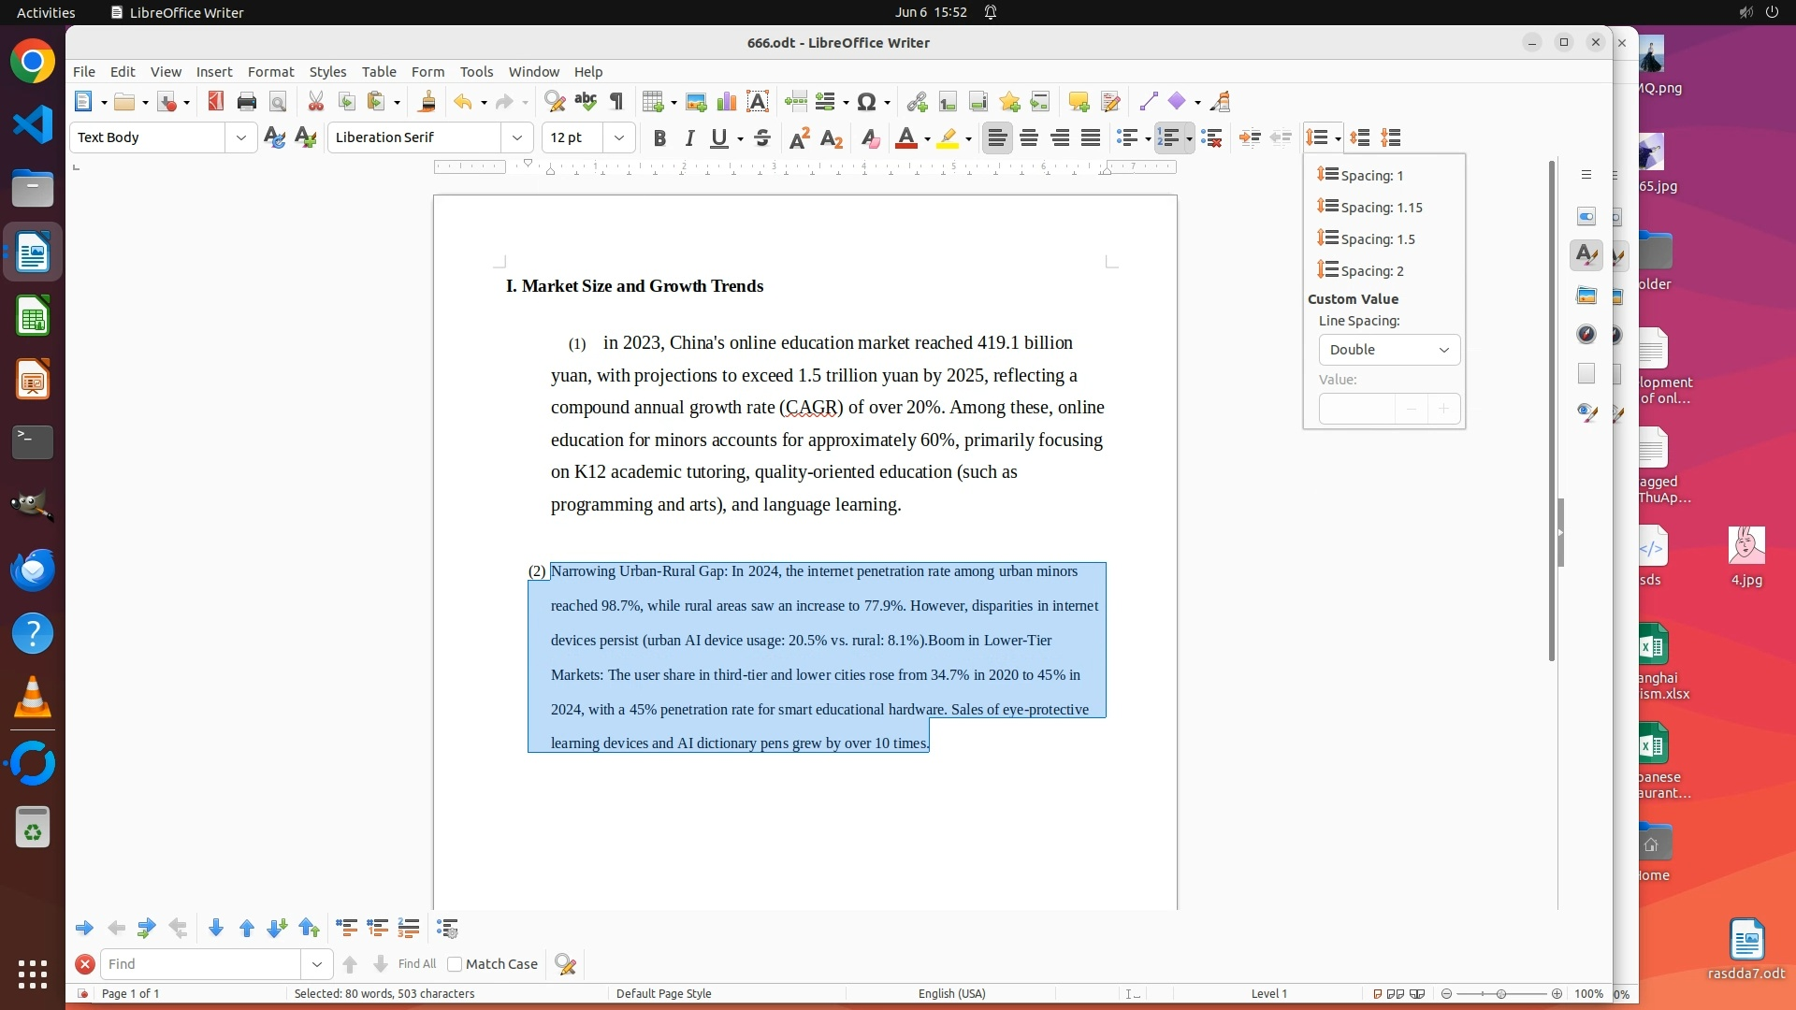
Task: Open the Navigator compass icon in sidebar
Action: tap(1586, 335)
